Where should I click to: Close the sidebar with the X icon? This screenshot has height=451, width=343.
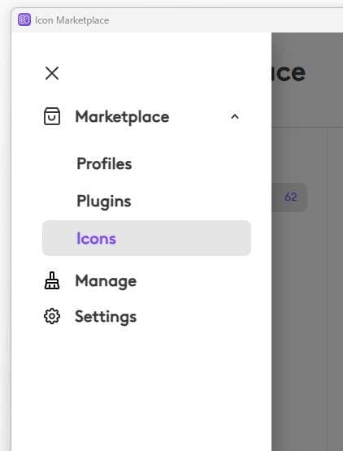[x=52, y=73]
